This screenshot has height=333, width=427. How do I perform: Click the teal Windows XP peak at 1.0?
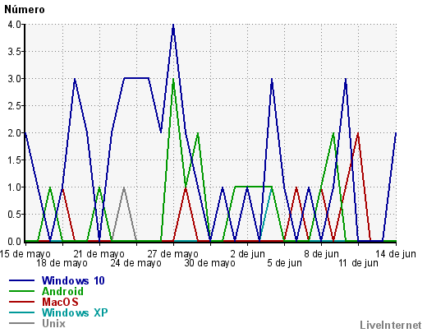coord(271,190)
